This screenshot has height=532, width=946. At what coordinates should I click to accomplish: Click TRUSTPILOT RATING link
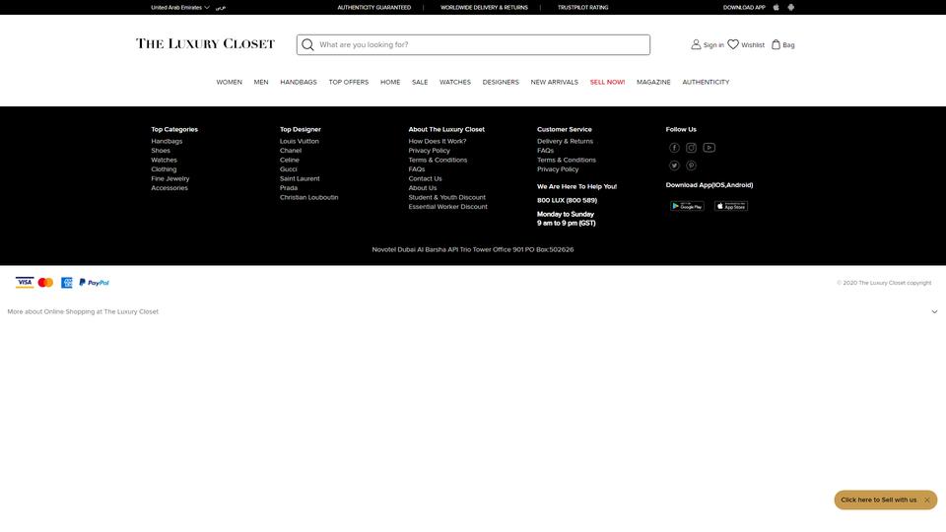tap(582, 8)
